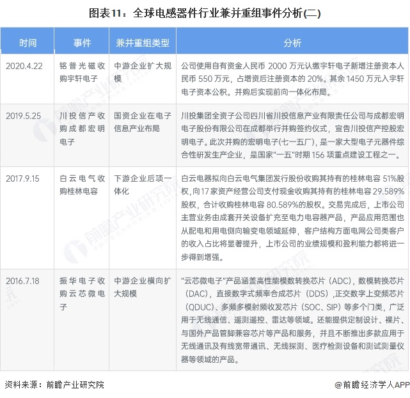The height and width of the screenshot is (398, 410).
Task: Click the 前瞻经济学人APP logo icon
Action: click(338, 385)
